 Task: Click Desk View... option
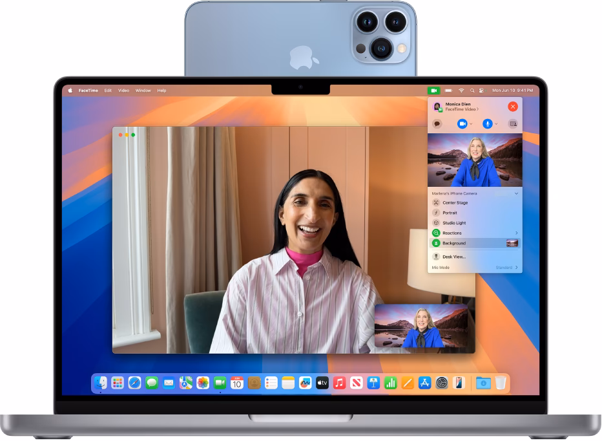(453, 257)
